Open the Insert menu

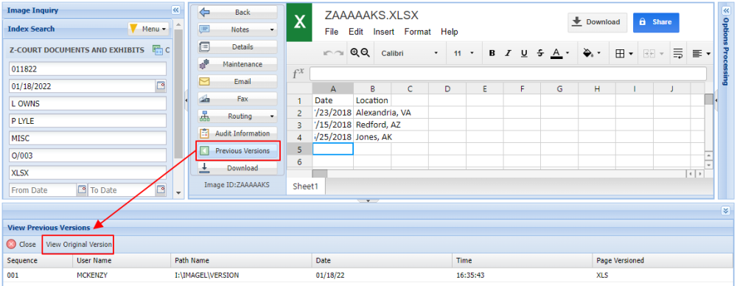(x=384, y=32)
